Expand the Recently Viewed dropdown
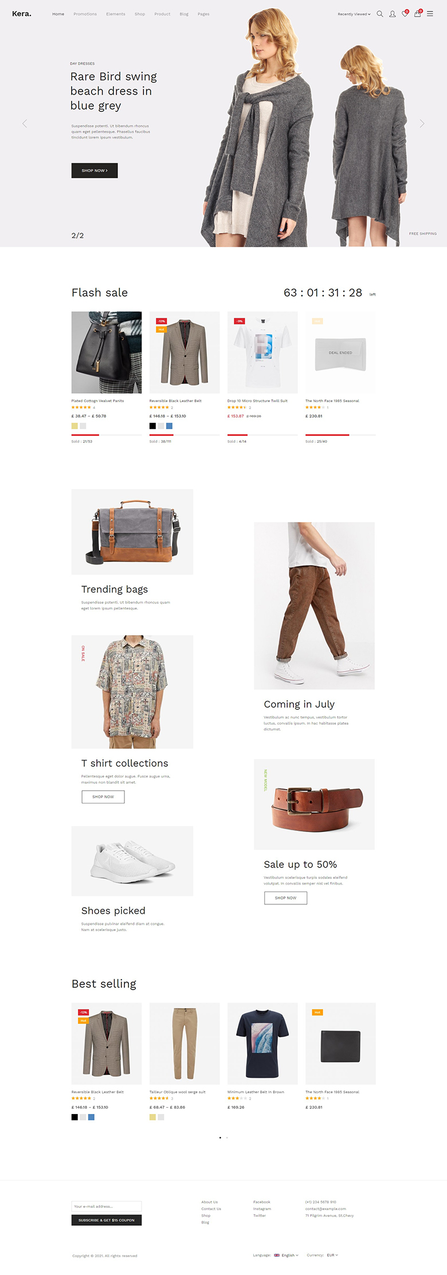The image size is (447, 1275). click(x=354, y=14)
